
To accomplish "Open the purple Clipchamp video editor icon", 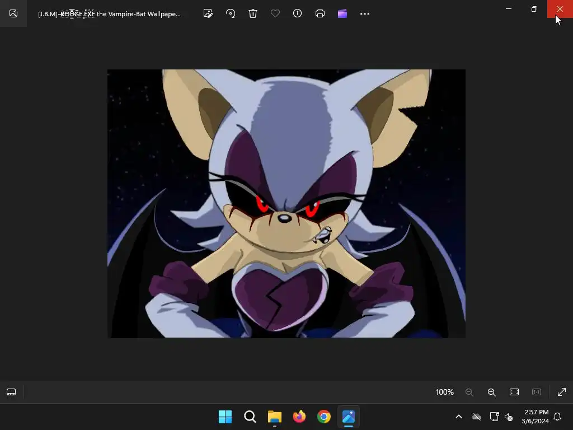I will pyautogui.click(x=342, y=13).
